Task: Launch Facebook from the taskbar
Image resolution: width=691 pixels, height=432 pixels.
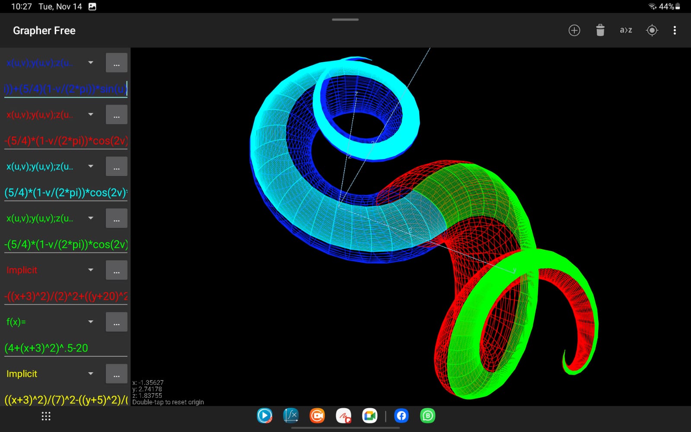Action: (x=401, y=416)
